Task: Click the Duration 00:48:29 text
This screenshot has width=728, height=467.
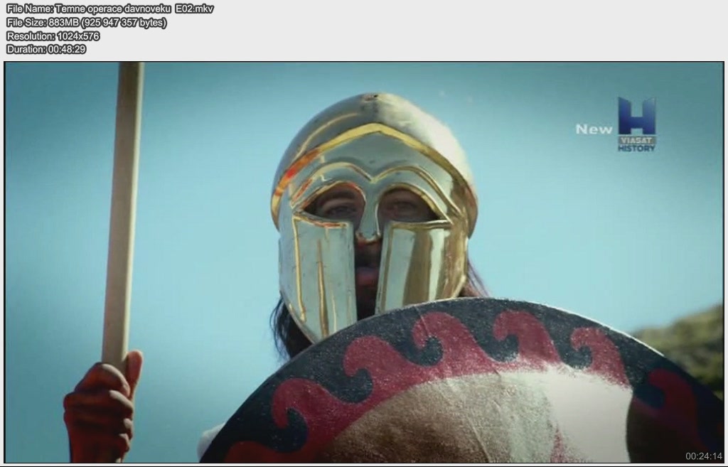Action: tap(46, 50)
